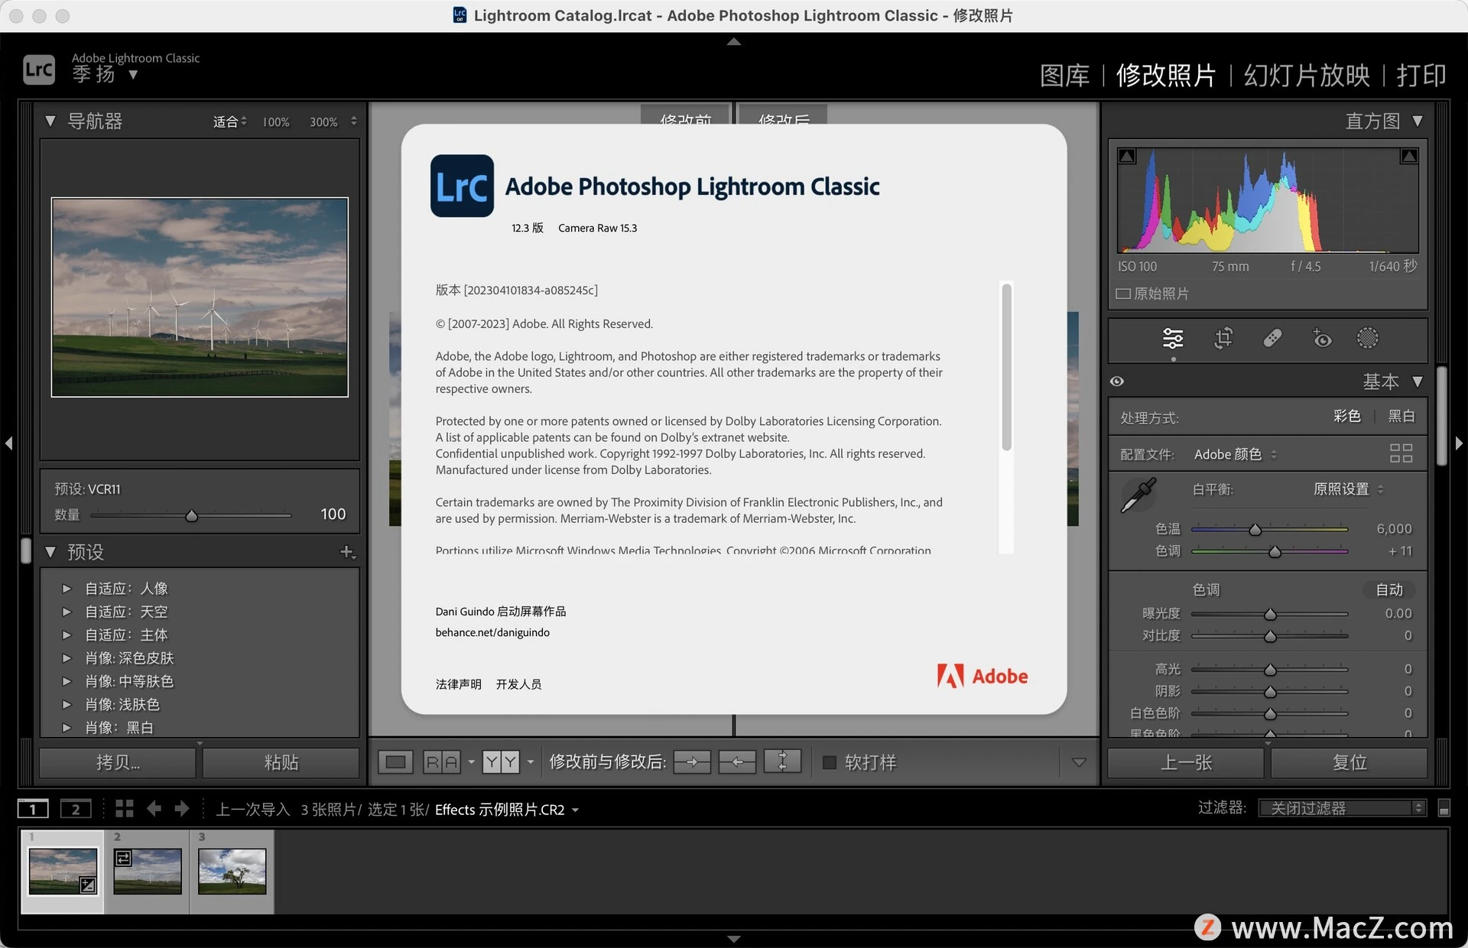Viewport: 1468px width, 948px height.
Task: Toggle the filter lock switch
Action: click(1444, 809)
